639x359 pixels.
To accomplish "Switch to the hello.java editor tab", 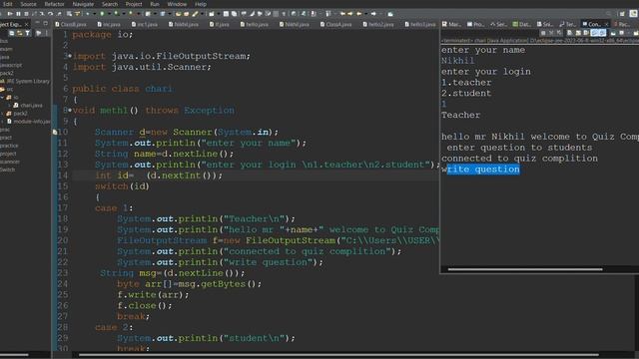I will click(x=255, y=24).
